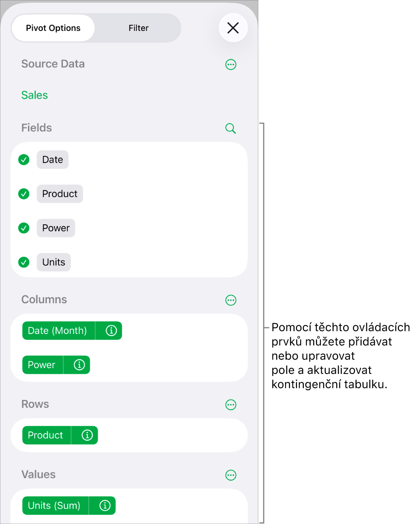The height and width of the screenshot is (524, 414).
Task: Show info for Date (Month) column field
Action: [x=111, y=331]
